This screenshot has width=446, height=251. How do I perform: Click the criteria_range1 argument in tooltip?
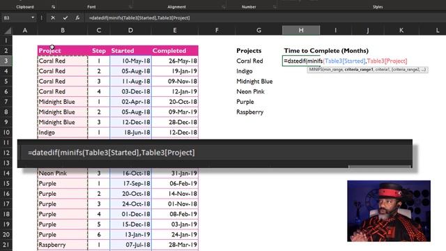(359, 70)
